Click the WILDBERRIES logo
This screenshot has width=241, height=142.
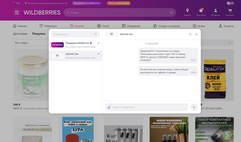pyautogui.click(x=42, y=13)
